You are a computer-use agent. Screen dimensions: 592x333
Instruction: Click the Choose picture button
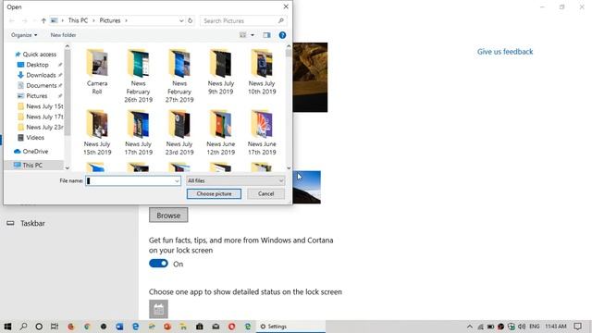click(x=214, y=193)
